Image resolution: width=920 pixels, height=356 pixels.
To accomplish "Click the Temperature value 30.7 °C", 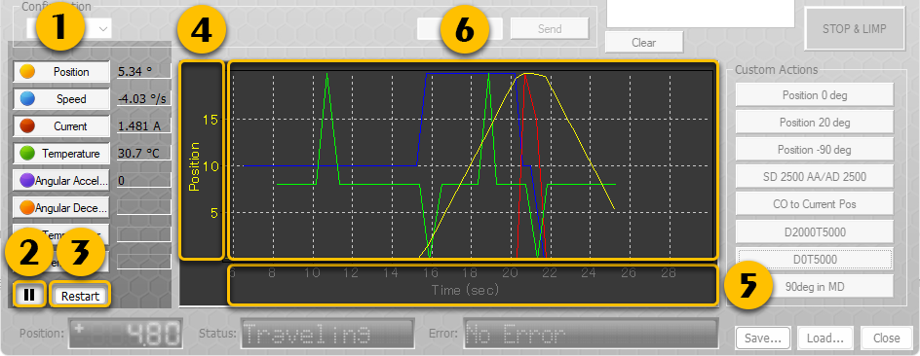I will tap(144, 154).
